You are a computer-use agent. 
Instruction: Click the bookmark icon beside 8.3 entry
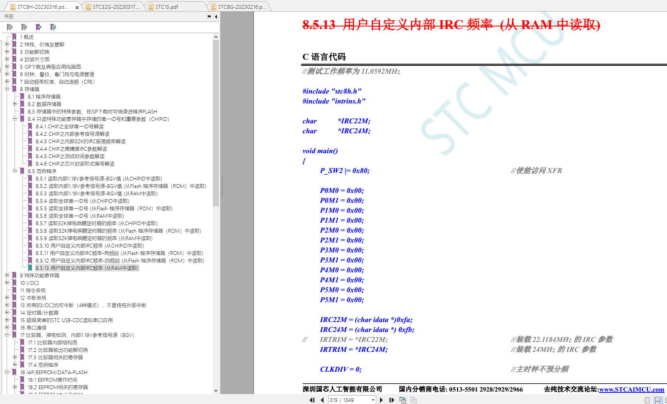(22, 112)
